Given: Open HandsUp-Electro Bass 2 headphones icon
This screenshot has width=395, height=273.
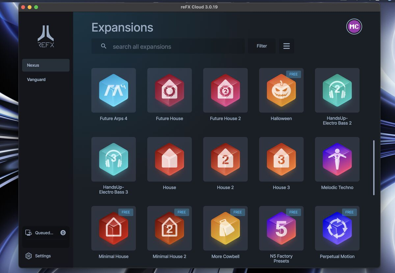Looking at the screenshot, I should (x=337, y=90).
